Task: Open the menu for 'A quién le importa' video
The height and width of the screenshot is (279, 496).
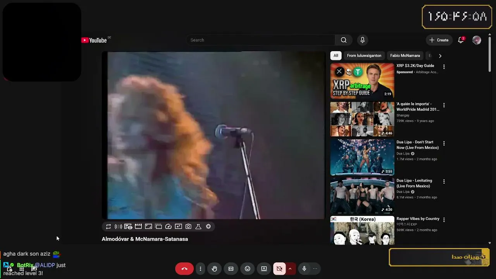Action: pyautogui.click(x=444, y=105)
